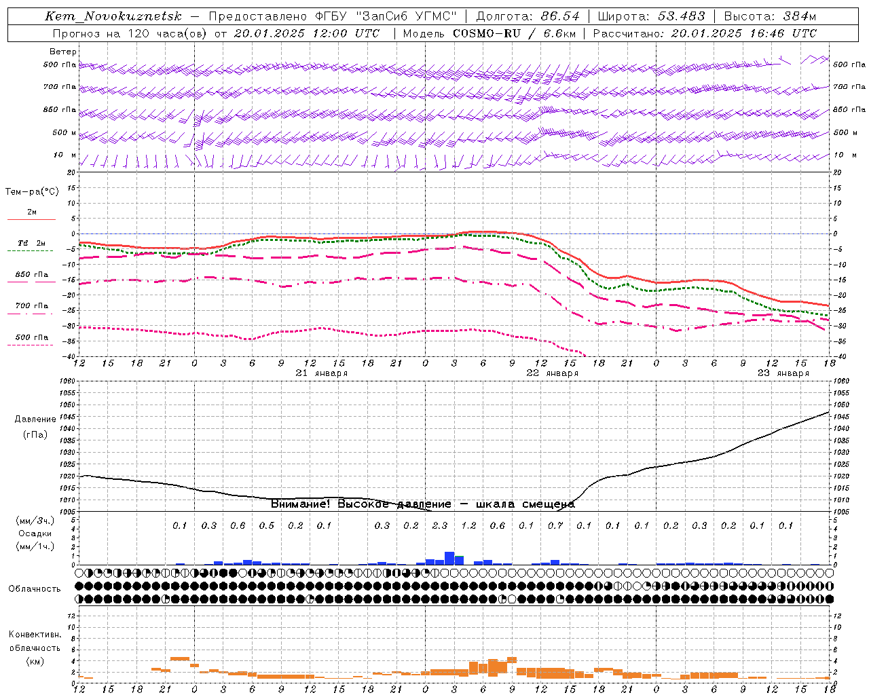Click the Высота: 384м value

[770, 16]
